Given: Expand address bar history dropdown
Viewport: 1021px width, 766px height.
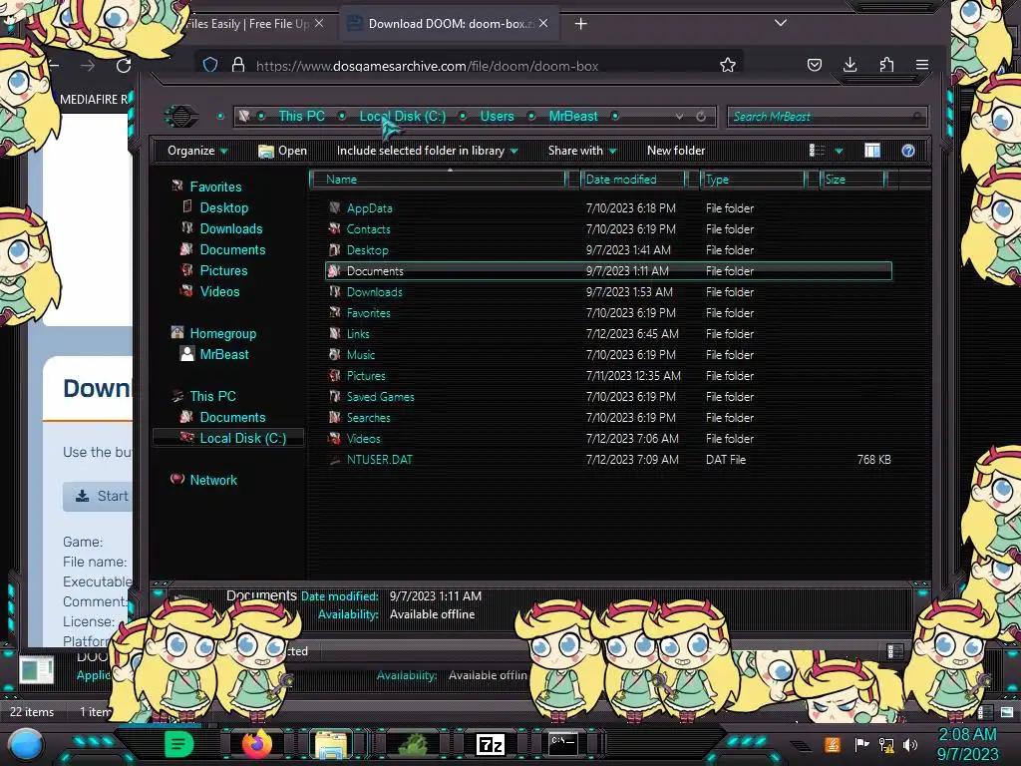Looking at the screenshot, I should (x=679, y=116).
